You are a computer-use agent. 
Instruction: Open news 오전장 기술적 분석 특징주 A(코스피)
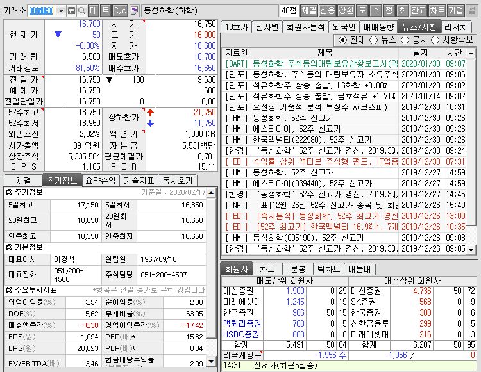tap(344, 107)
